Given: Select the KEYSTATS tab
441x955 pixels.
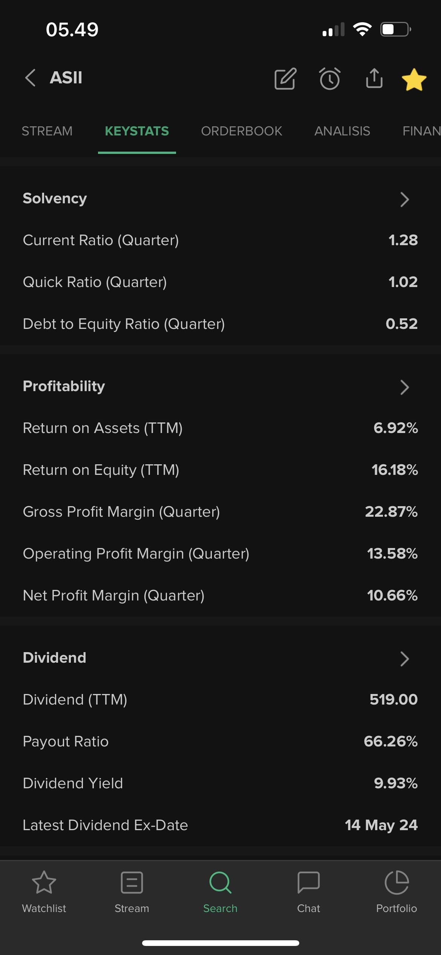Looking at the screenshot, I should (x=137, y=131).
